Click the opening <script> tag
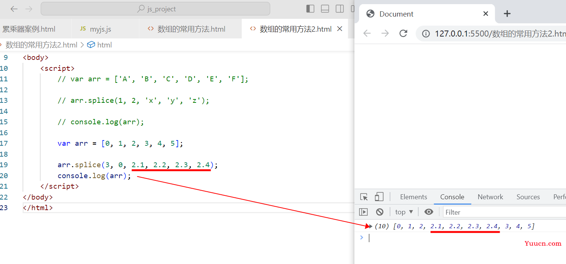 pos(57,68)
